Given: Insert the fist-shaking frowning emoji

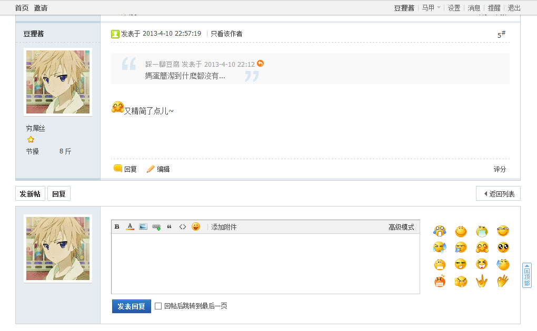Looking at the screenshot, I should tap(461, 282).
